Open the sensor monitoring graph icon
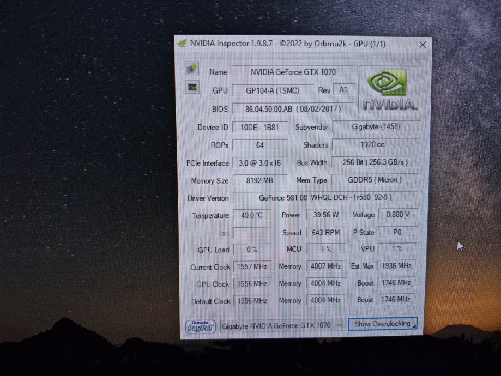Viewport: 501px width, 376px height. (192, 87)
